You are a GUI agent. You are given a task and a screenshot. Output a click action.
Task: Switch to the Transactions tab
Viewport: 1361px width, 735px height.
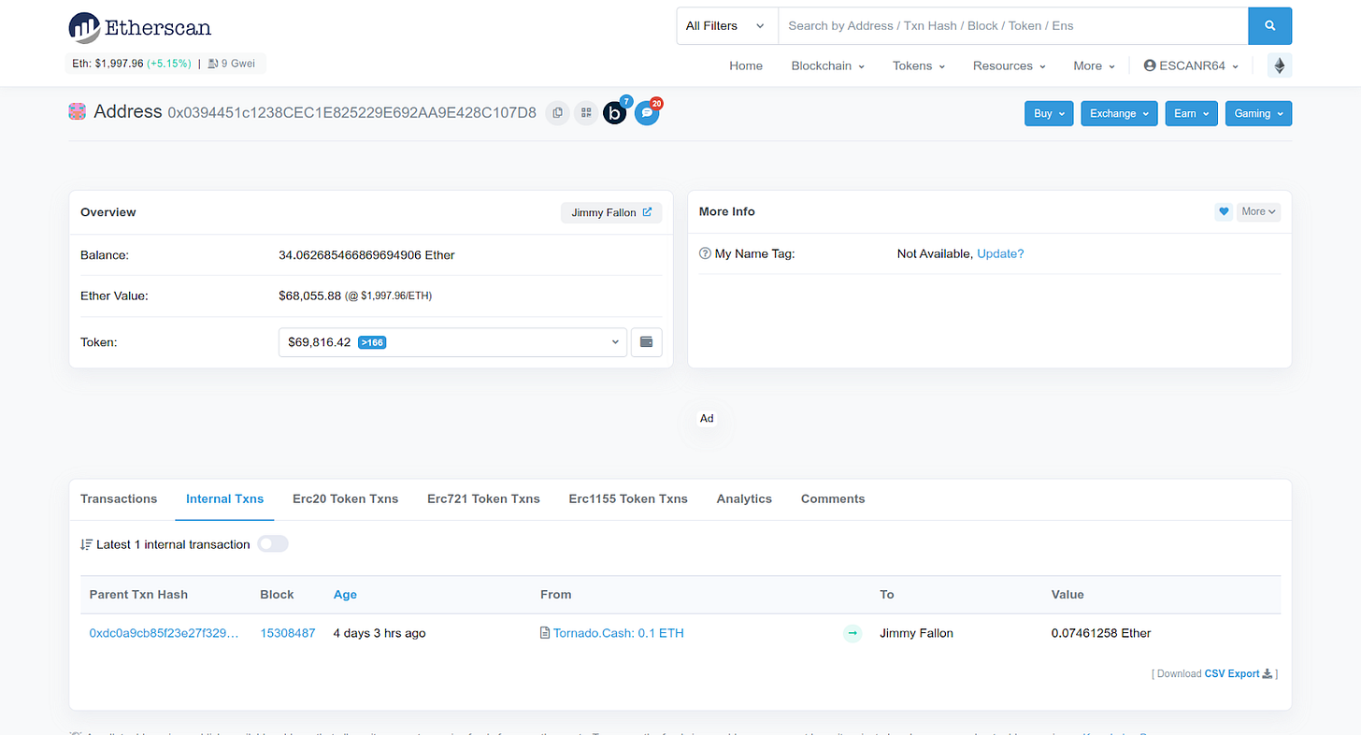pyautogui.click(x=119, y=499)
